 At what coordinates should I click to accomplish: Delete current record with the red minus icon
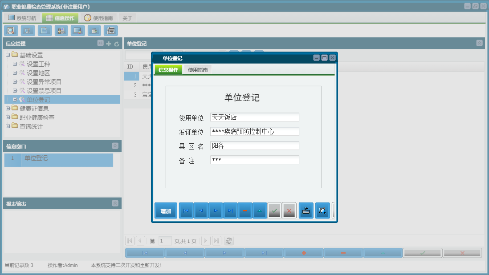pyautogui.click(x=245, y=210)
